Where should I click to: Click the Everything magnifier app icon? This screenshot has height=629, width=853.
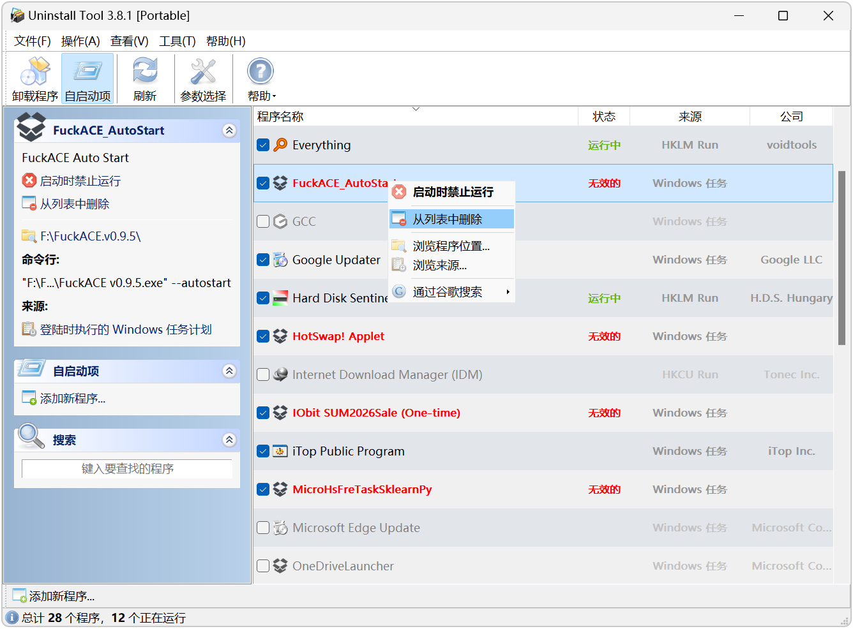(280, 145)
